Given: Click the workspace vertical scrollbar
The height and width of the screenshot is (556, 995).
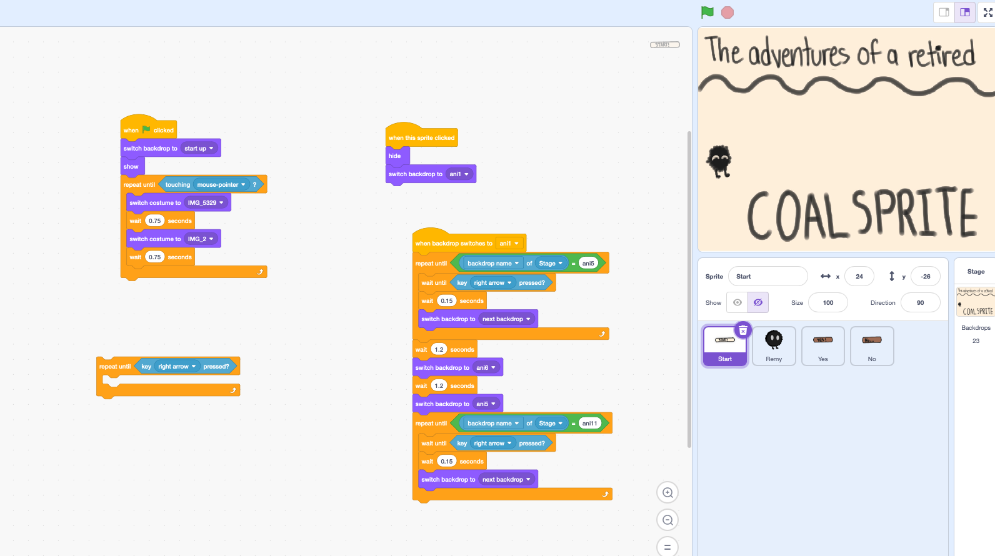Looking at the screenshot, I should (689, 289).
